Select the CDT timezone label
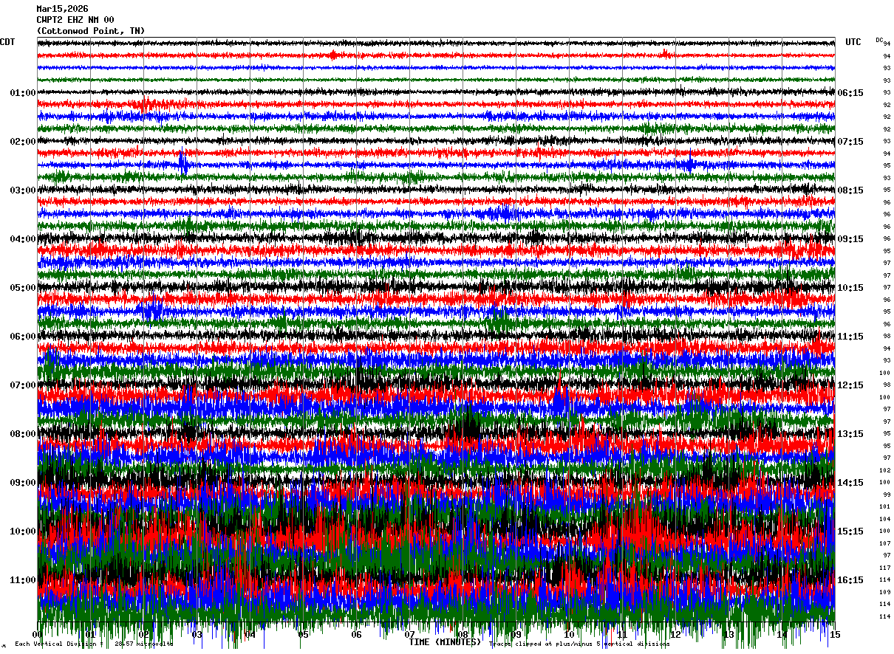The width and height of the screenshot is (894, 654). (x=7, y=42)
